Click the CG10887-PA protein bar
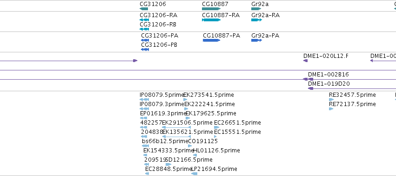Screen dimensions: 396x176 coord(211,40)
